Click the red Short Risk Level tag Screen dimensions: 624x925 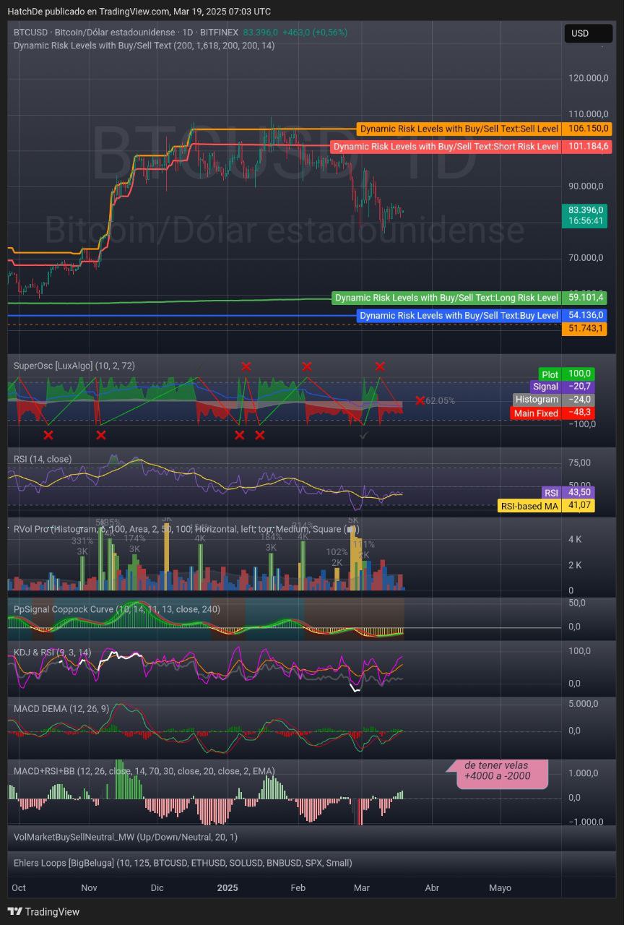tap(446, 146)
